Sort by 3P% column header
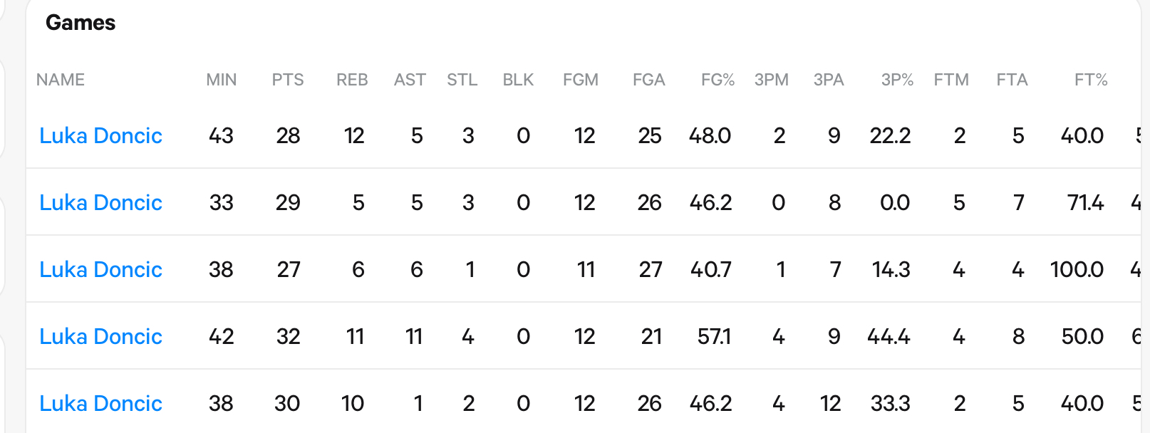Image resolution: width=1150 pixels, height=433 pixels. [x=897, y=80]
